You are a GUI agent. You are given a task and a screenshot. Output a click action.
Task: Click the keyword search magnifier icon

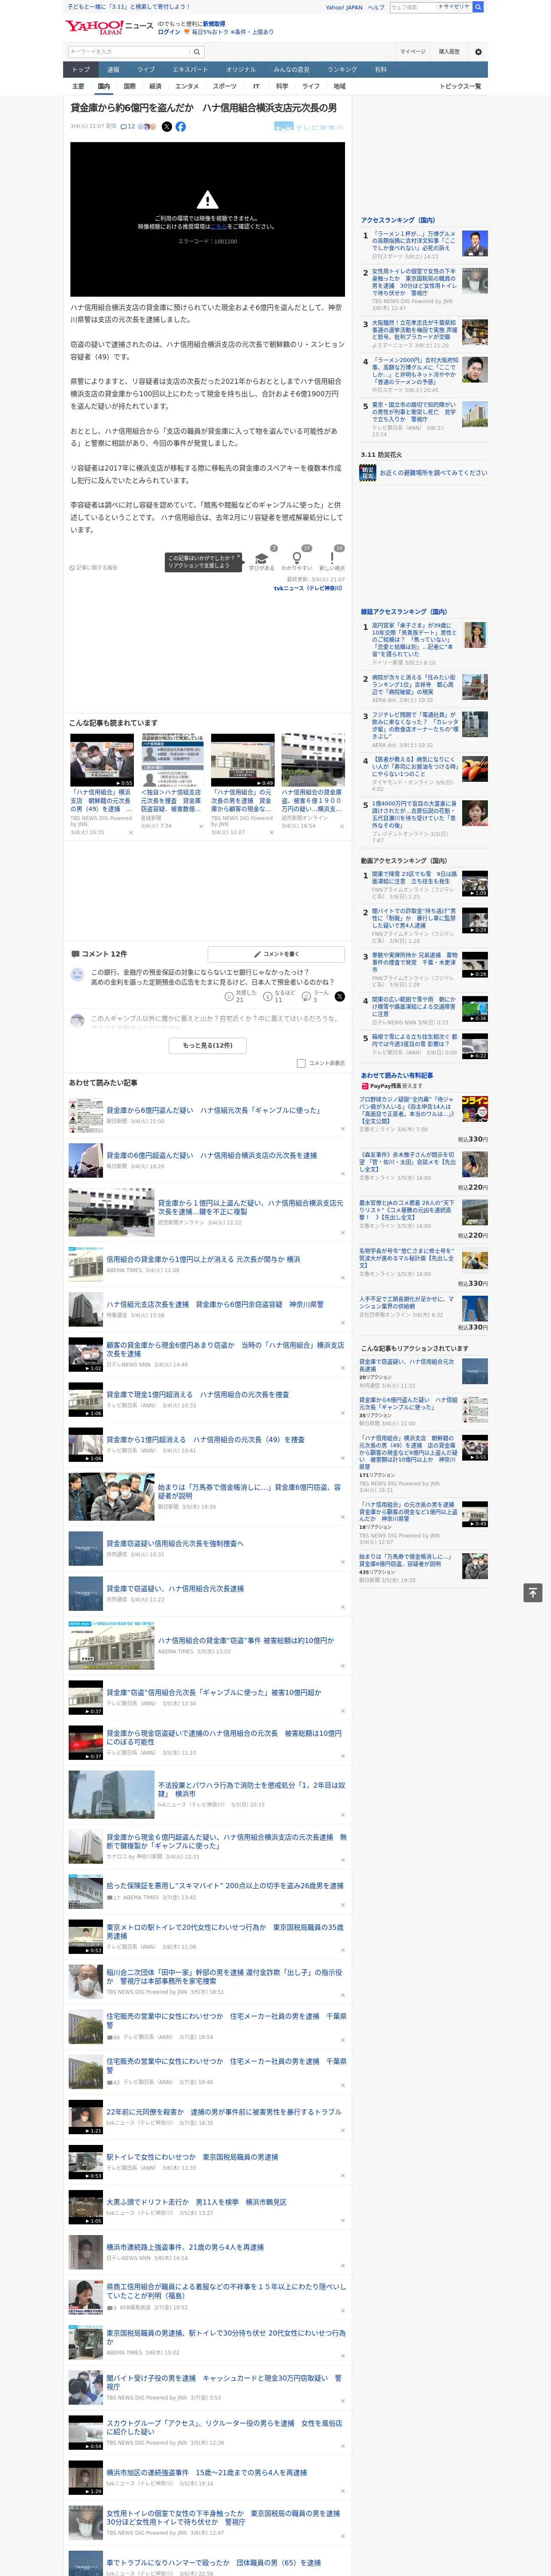(197, 51)
